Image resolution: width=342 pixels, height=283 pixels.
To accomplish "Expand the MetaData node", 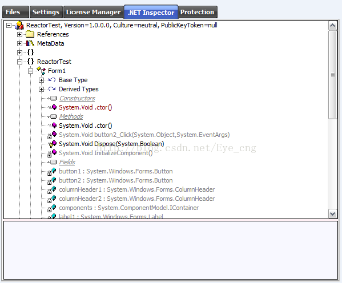I will [x=19, y=43].
